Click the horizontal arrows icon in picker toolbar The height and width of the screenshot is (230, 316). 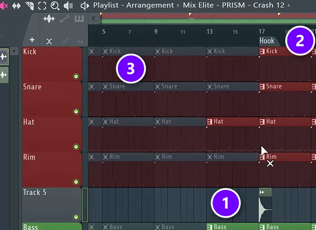[80, 41]
